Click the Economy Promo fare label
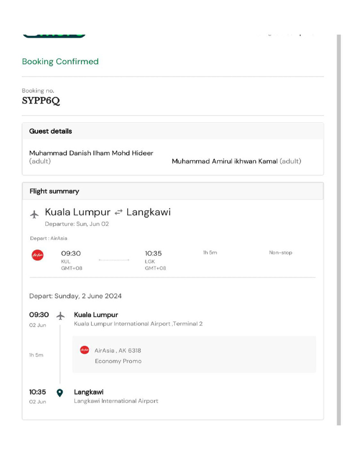Viewport: 345px width, 460px height. click(118, 361)
